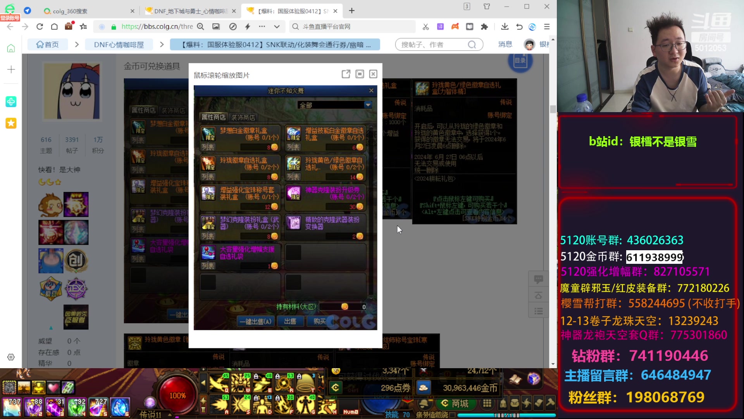The width and height of the screenshot is (744, 419).
Task: Focus the 斗鱼直播平台官网 search box
Action: [353, 27]
